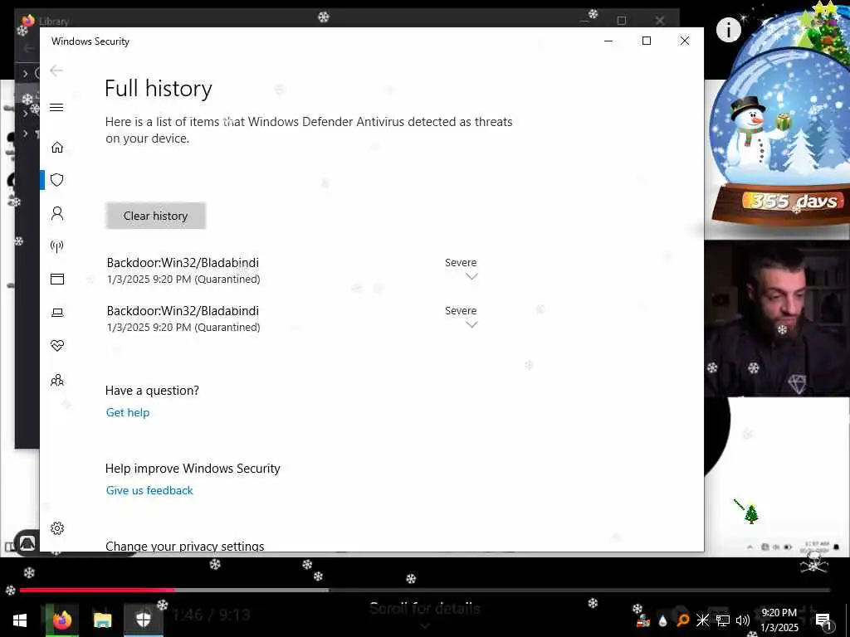
Task: Click the small Christmas tree desktop icon
Action: pyautogui.click(x=750, y=513)
